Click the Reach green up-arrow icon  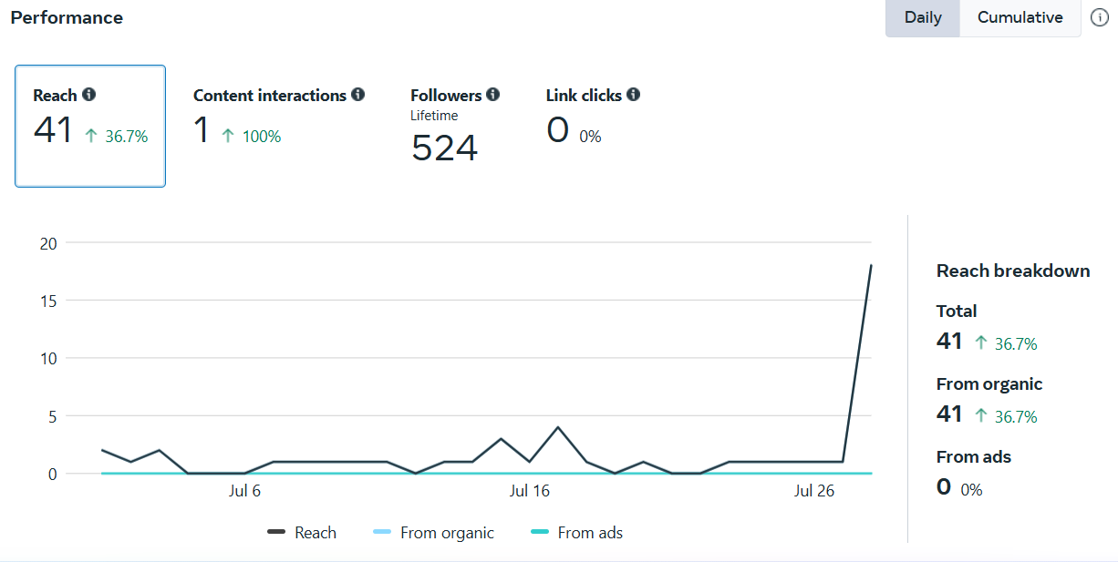click(x=91, y=136)
